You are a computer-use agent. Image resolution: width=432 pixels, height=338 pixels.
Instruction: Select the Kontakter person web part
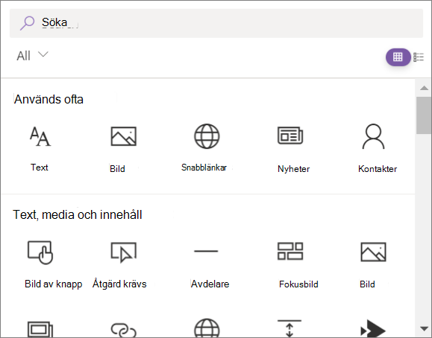pyautogui.click(x=373, y=136)
